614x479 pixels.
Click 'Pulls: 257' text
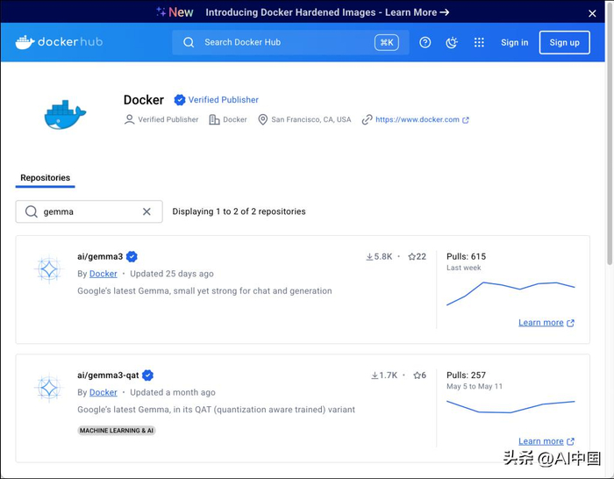[466, 375]
